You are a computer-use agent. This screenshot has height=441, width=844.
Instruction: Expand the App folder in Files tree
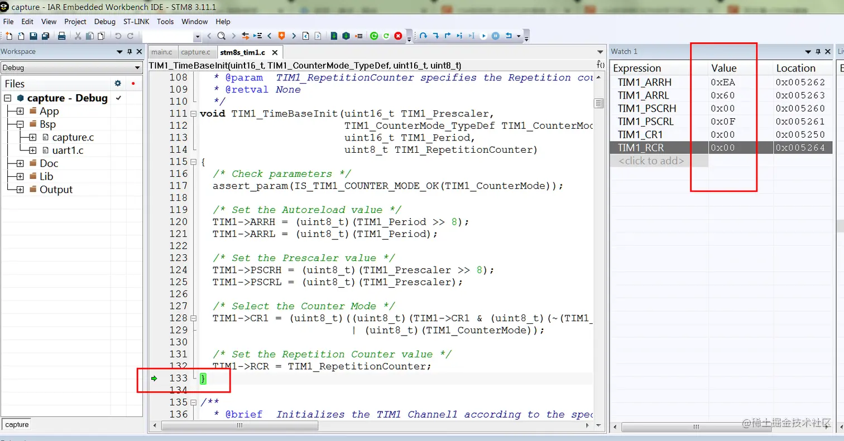20,111
